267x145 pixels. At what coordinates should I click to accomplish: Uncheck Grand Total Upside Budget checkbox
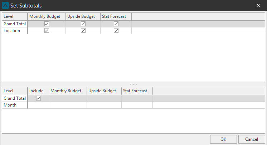tap(83, 24)
